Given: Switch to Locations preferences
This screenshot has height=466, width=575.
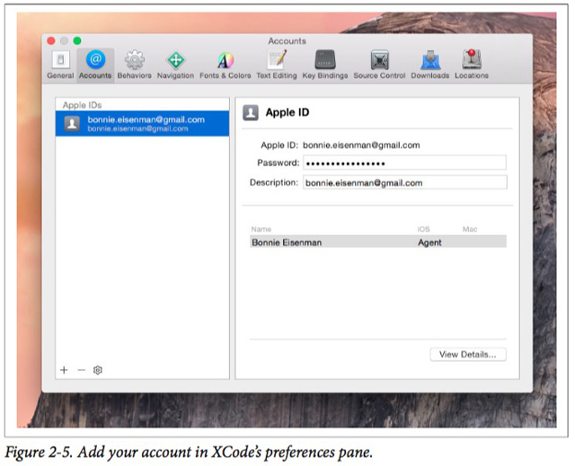Looking at the screenshot, I should point(471,63).
